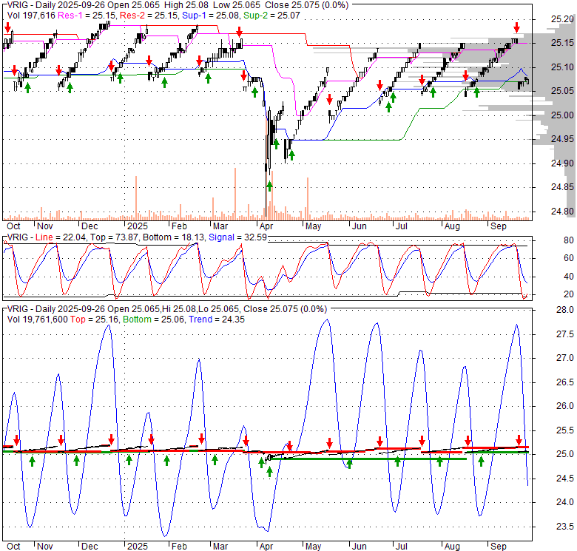This screenshot has width=577, height=551.
Task: Click the 'Jun' month label under the top price chart
Action: 360,226
